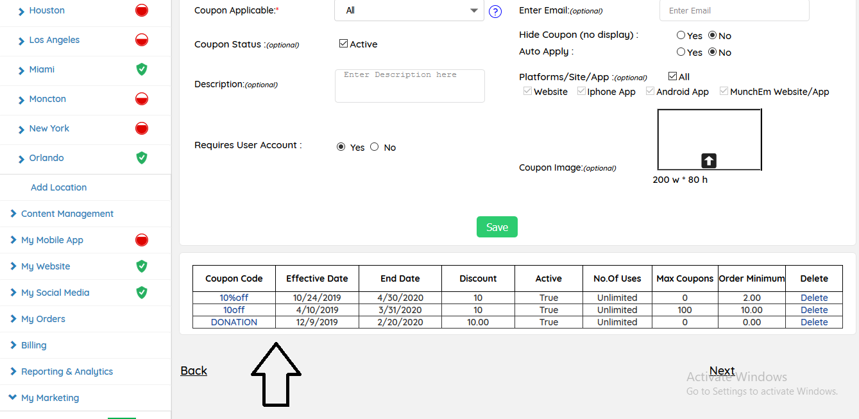
Task: Click the red status icon beside My Mobile App
Action: [x=142, y=240]
